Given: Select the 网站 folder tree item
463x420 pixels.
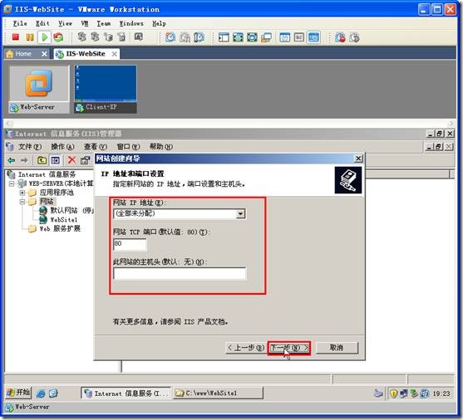Looking at the screenshot, I should 47,202.
